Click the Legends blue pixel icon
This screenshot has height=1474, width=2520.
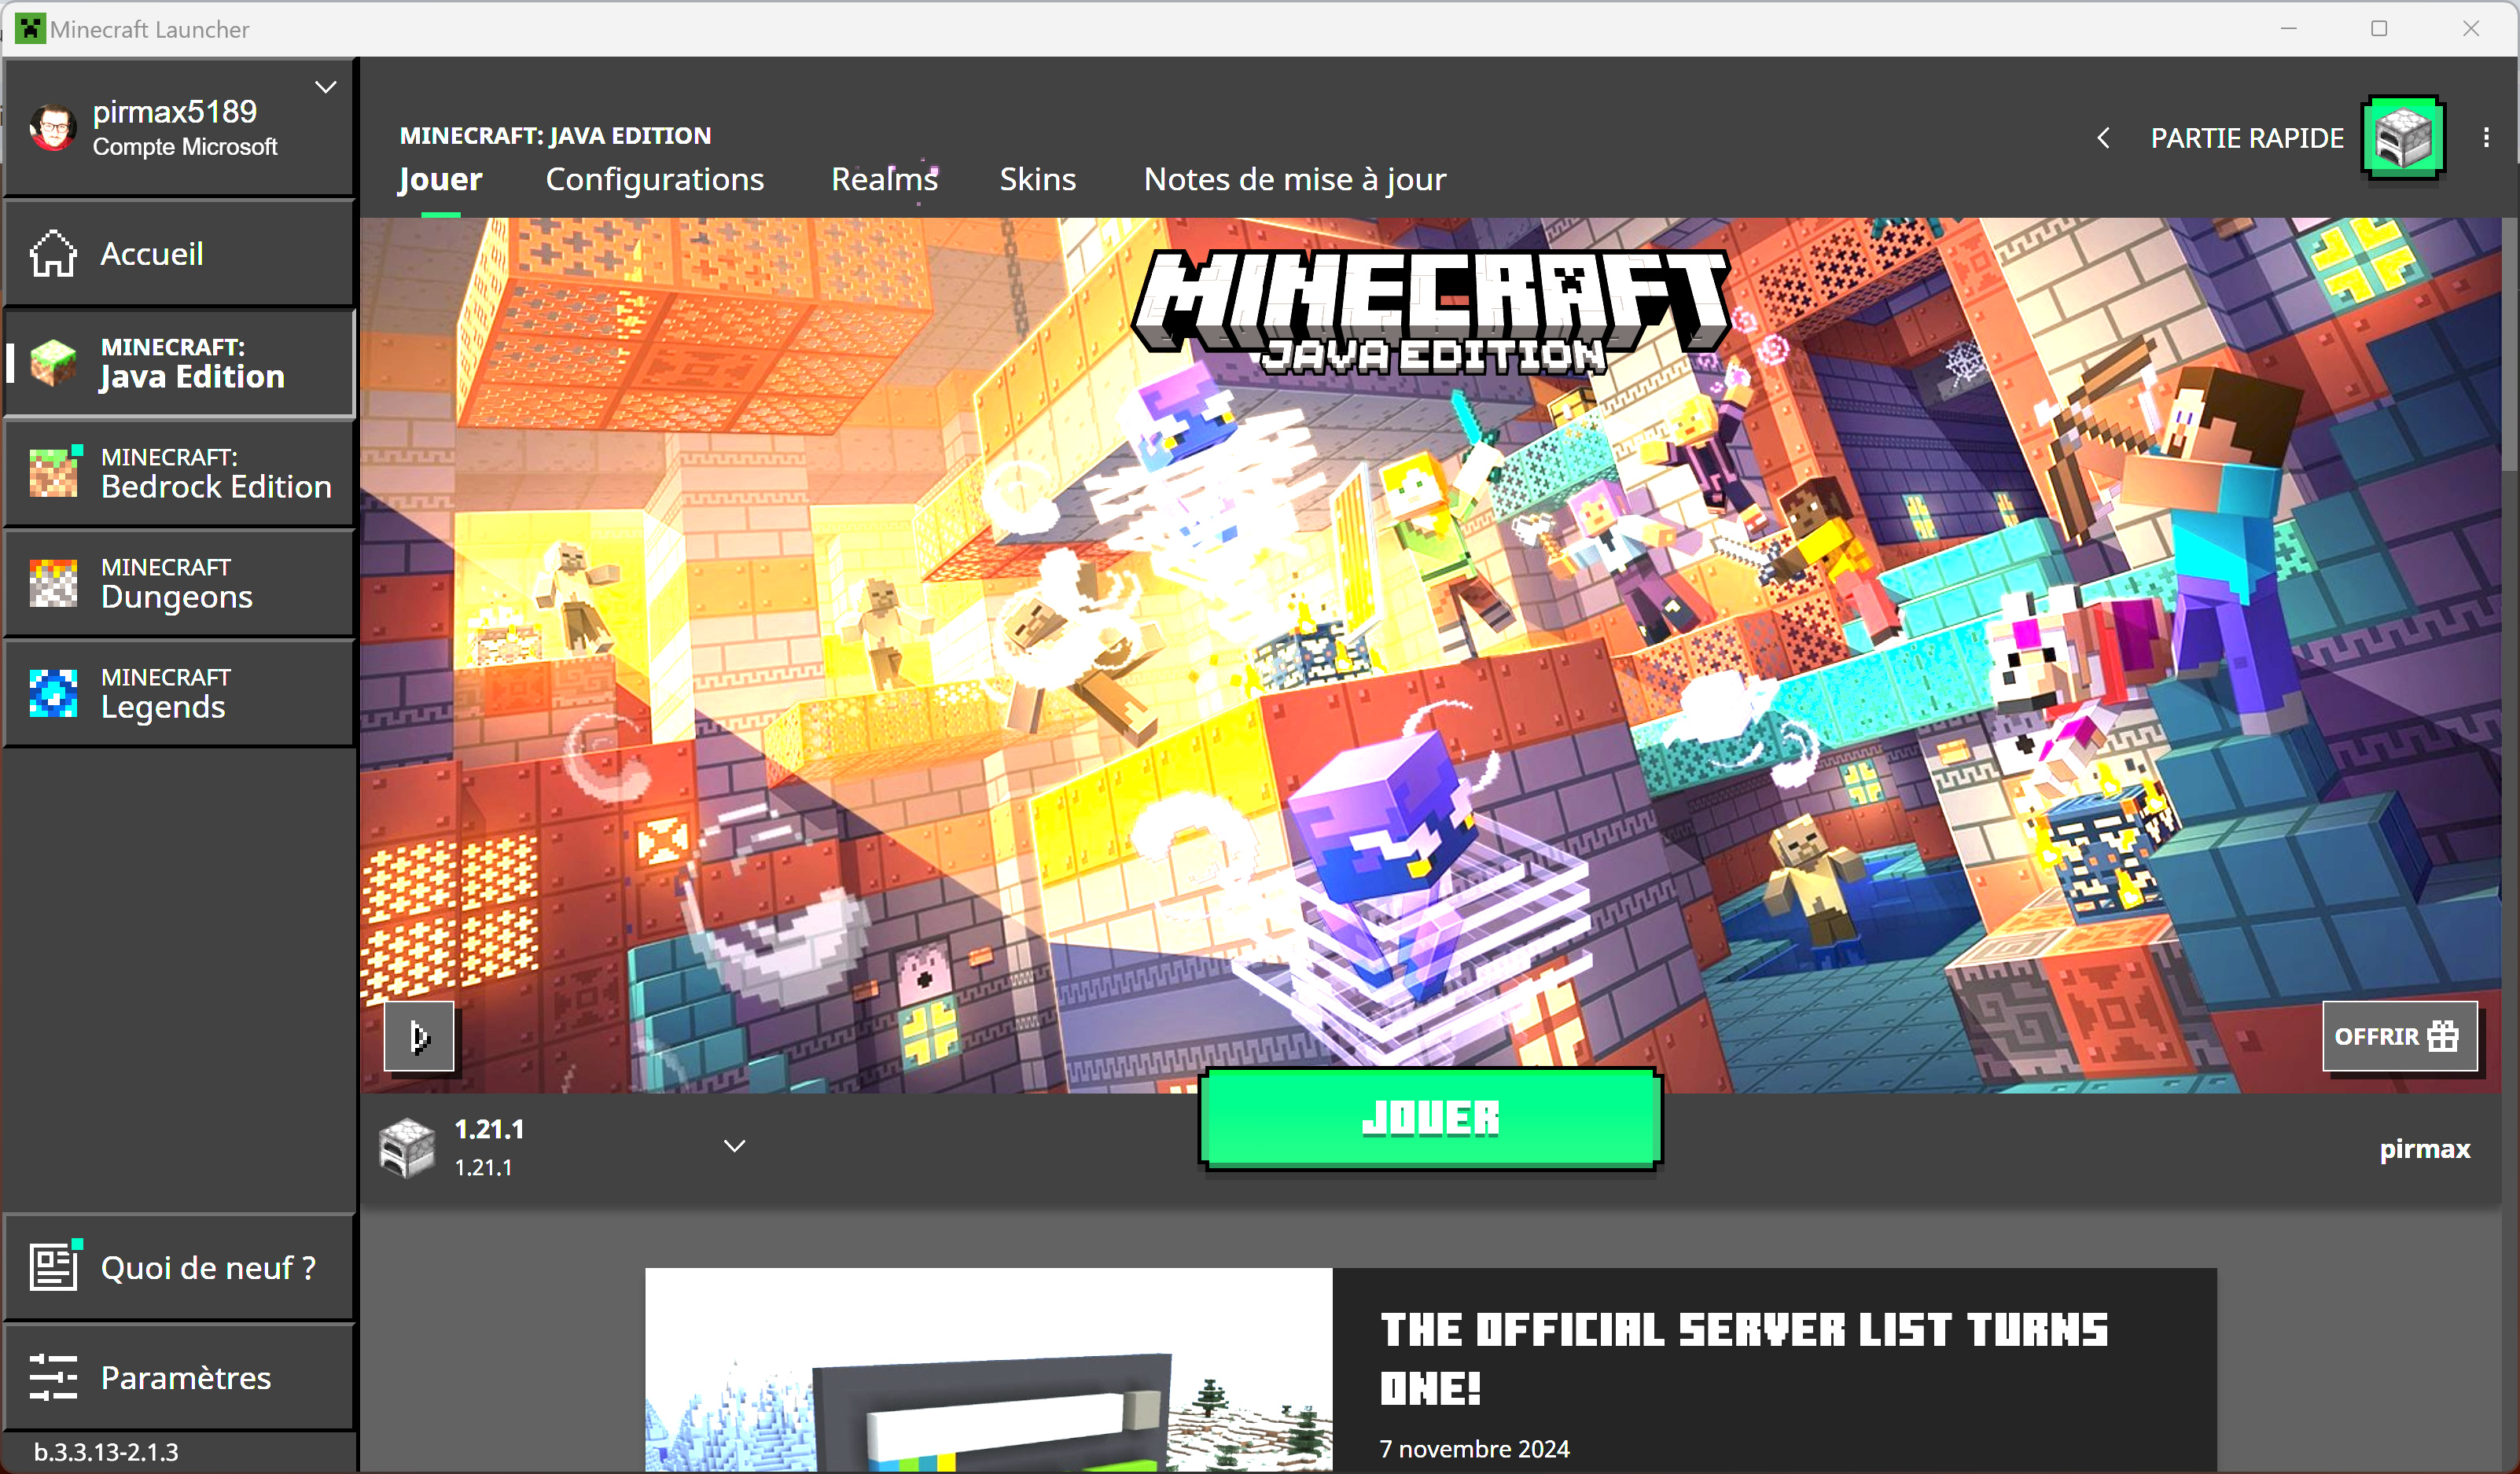click(53, 693)
